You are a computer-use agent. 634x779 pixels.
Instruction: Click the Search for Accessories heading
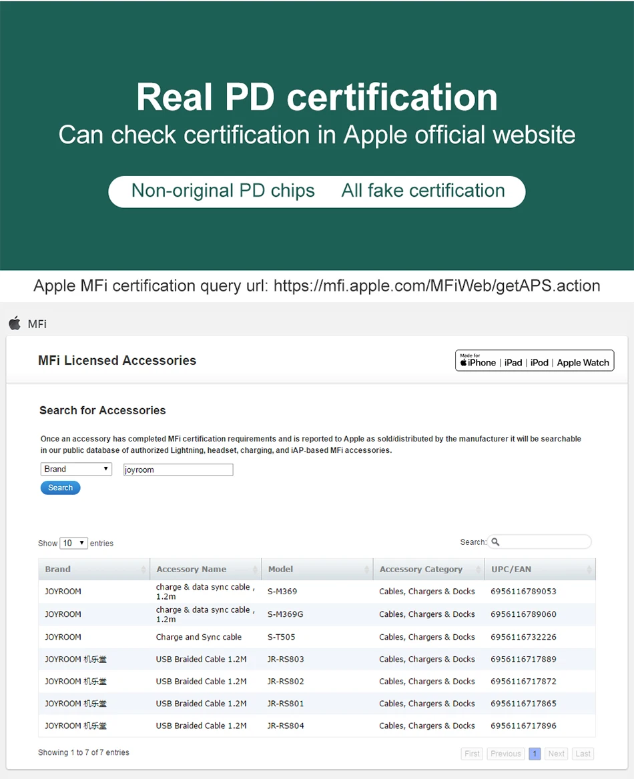pos(102,410)
